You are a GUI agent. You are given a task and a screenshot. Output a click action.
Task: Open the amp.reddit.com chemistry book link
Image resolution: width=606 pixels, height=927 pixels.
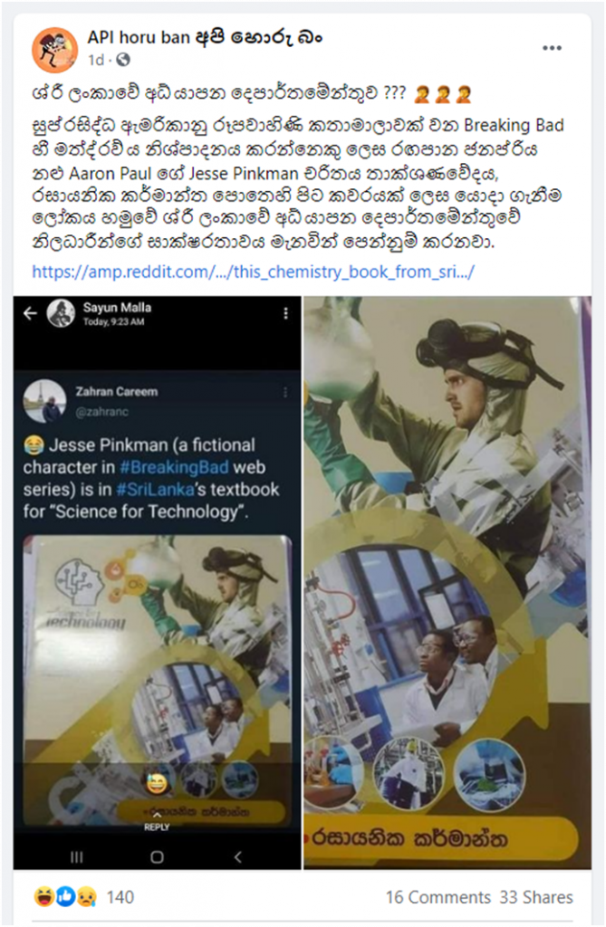point(254,272)
